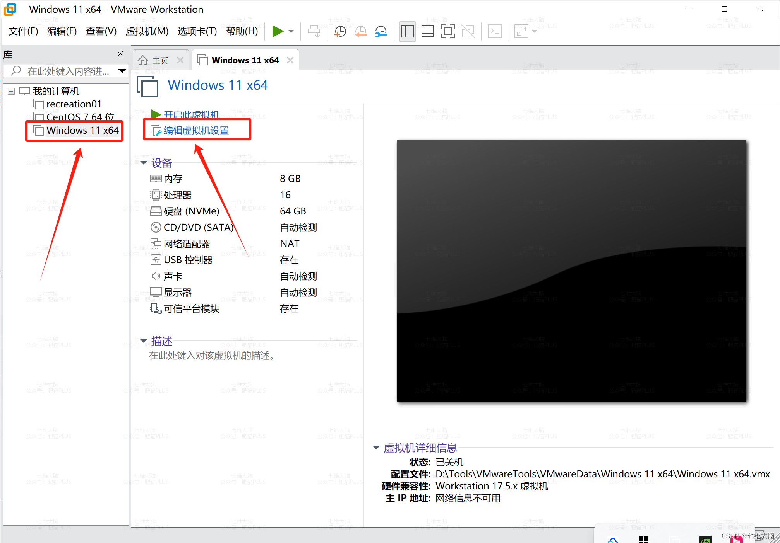Click the 8 GB memory value
Viewport: 780px width, 543px height.
(290, 179)
